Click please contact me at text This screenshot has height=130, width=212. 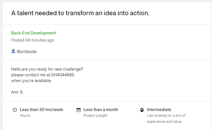[x=31, y=75]
